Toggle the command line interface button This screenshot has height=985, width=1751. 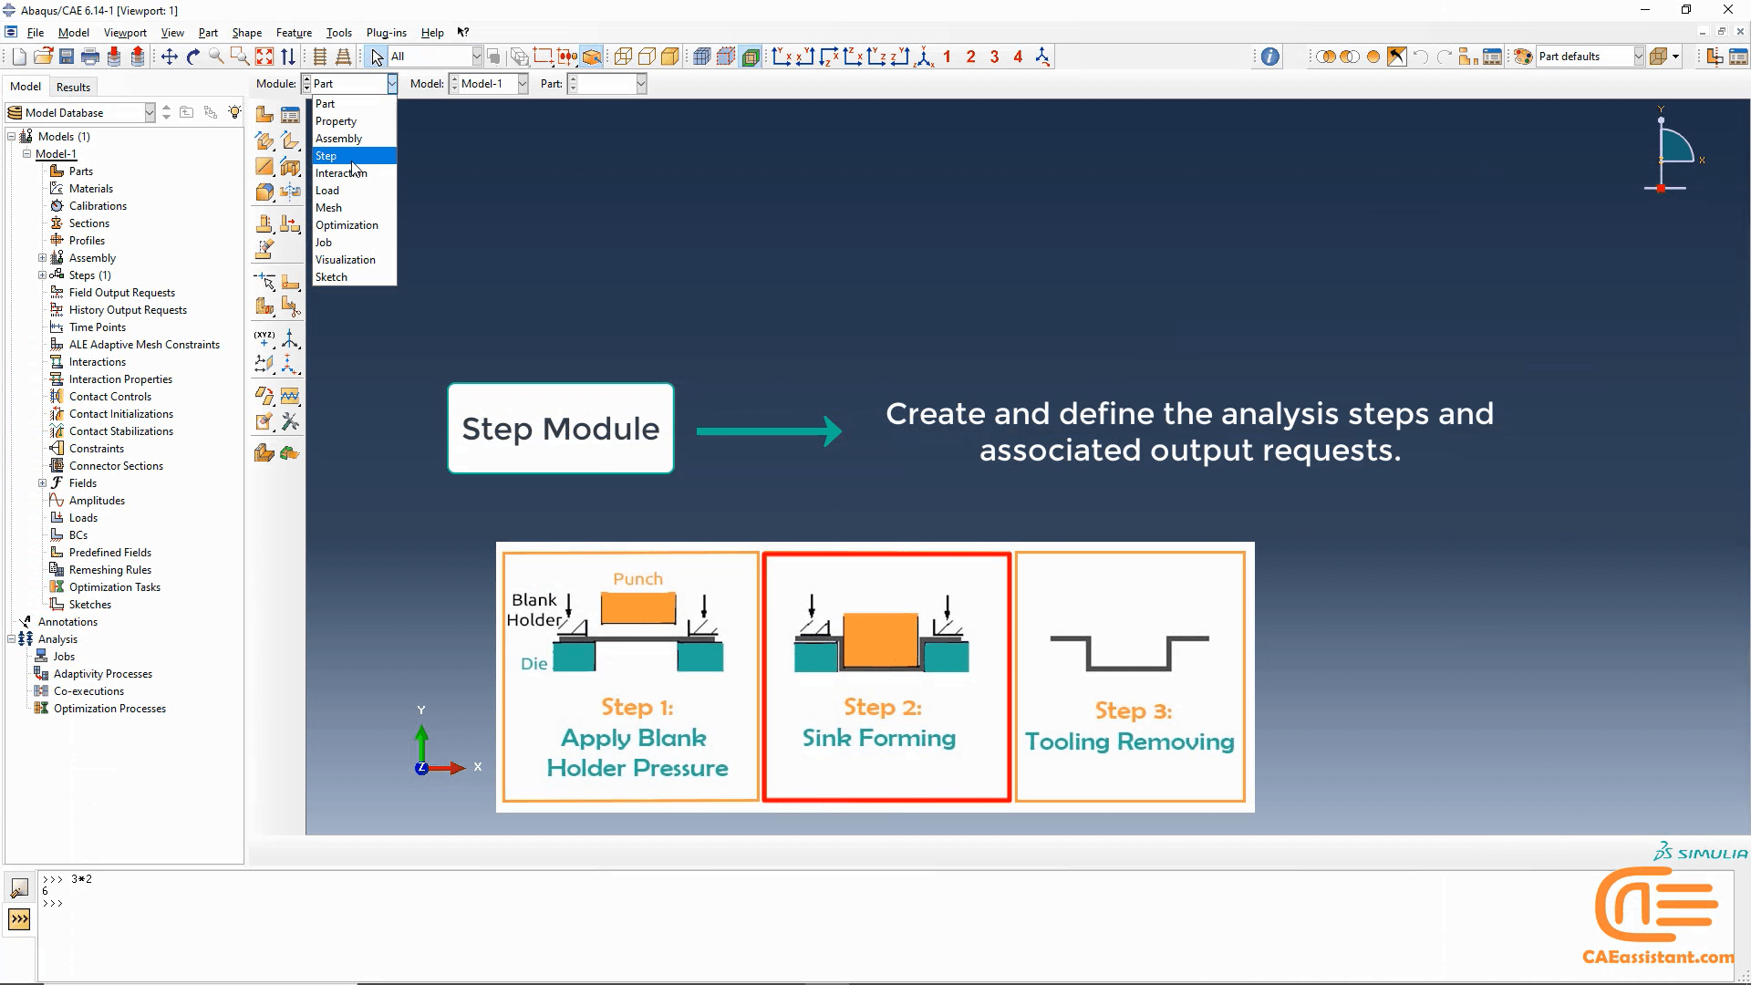pyautogui.click(x=19, y=919)
